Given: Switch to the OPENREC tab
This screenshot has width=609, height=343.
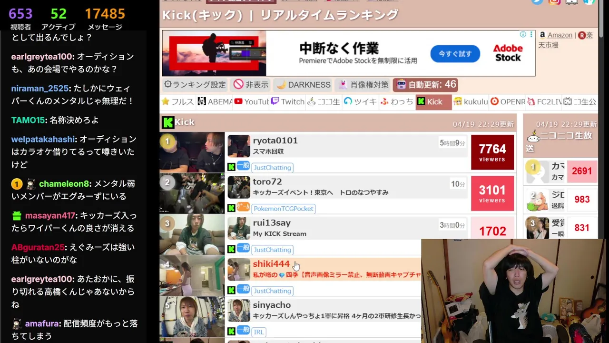Looking at the screenshot, I should pyautogui.click(x=507, y=101).
